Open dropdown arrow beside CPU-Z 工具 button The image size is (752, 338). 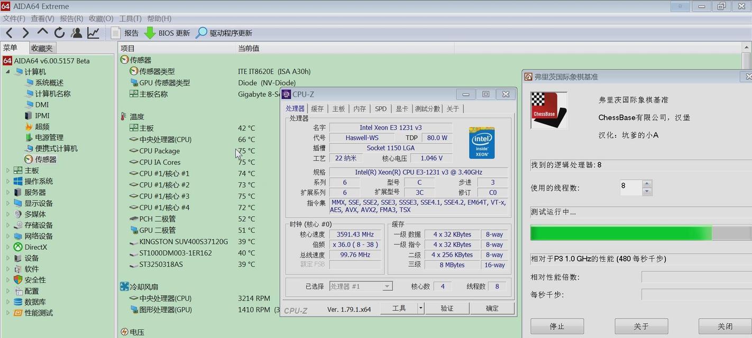(421, 308)
